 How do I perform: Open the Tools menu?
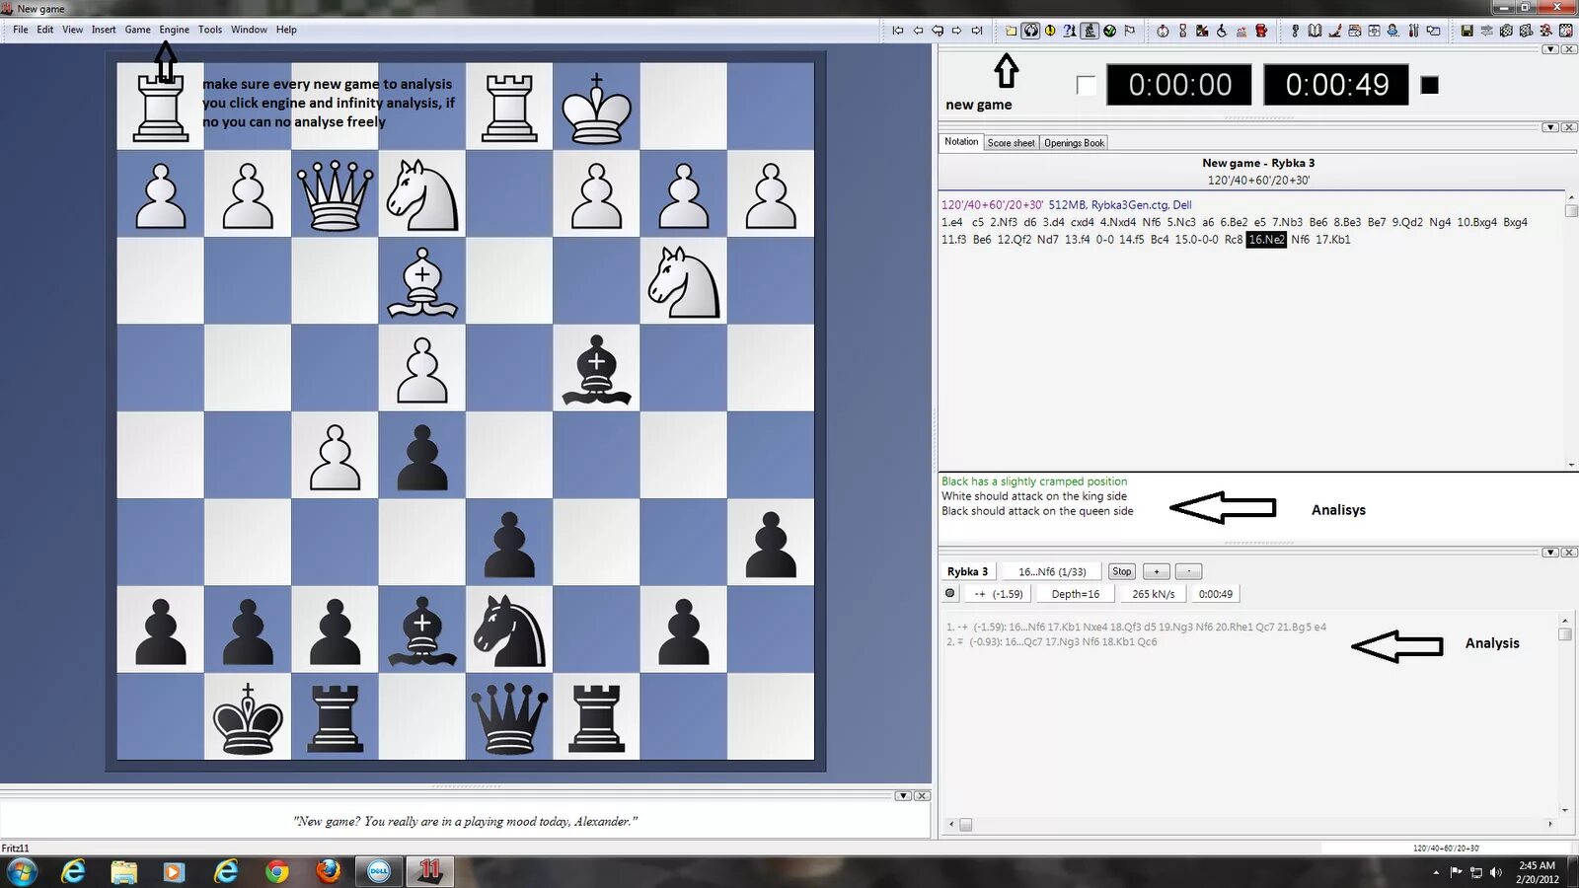pyautogui.click(x=209, y=30)
